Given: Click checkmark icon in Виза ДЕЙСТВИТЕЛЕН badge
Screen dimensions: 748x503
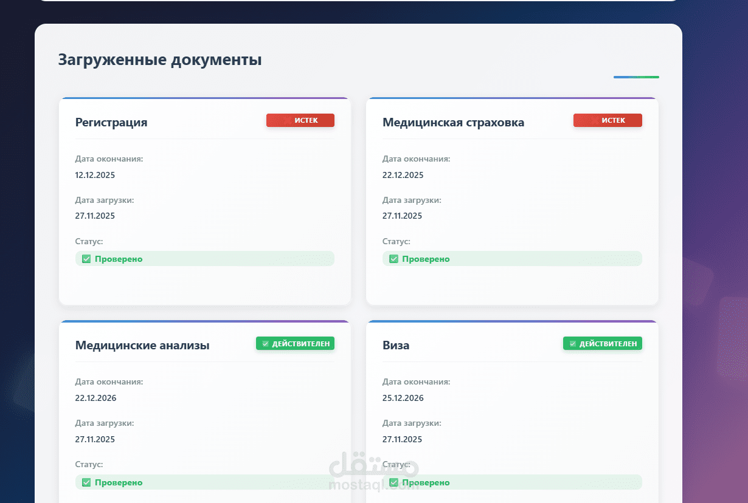Looking at the screenshot, I should (572, 344).
